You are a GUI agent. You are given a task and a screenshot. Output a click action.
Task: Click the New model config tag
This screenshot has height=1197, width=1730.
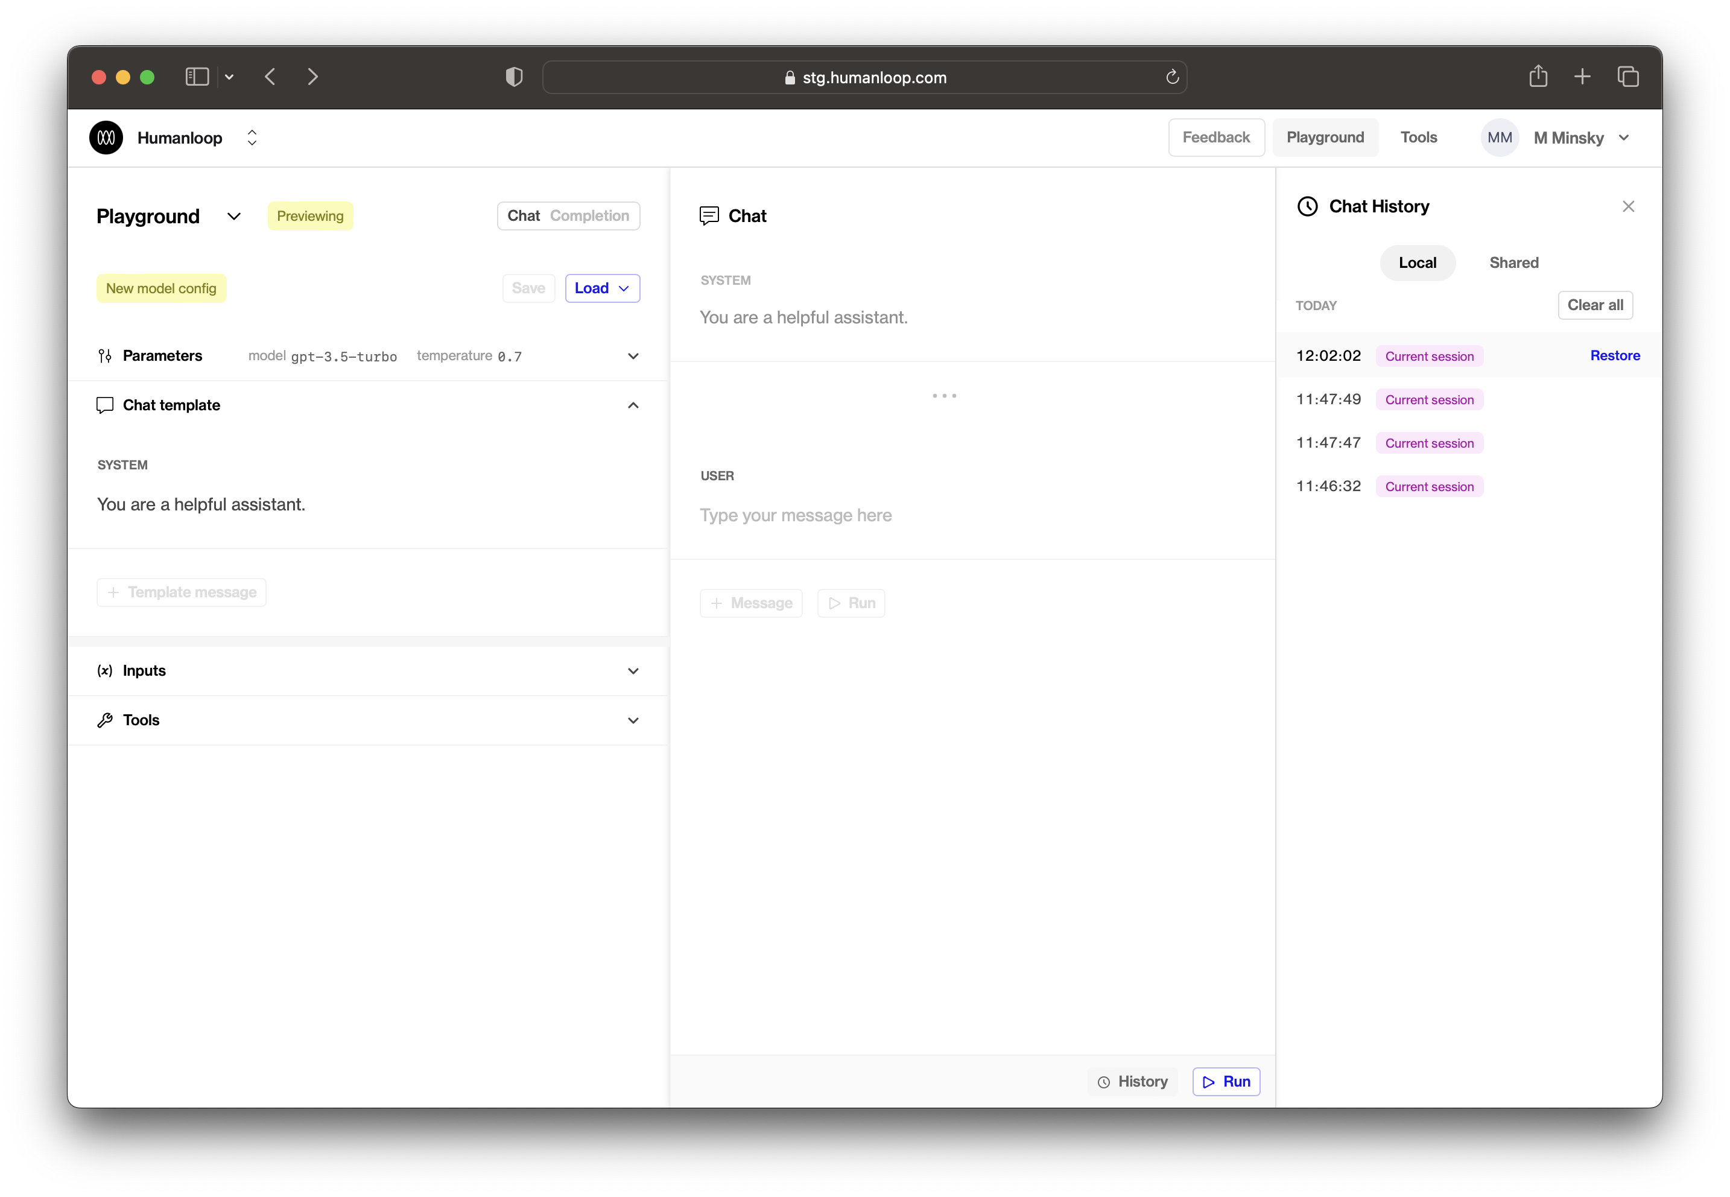[x=161, y=289]
